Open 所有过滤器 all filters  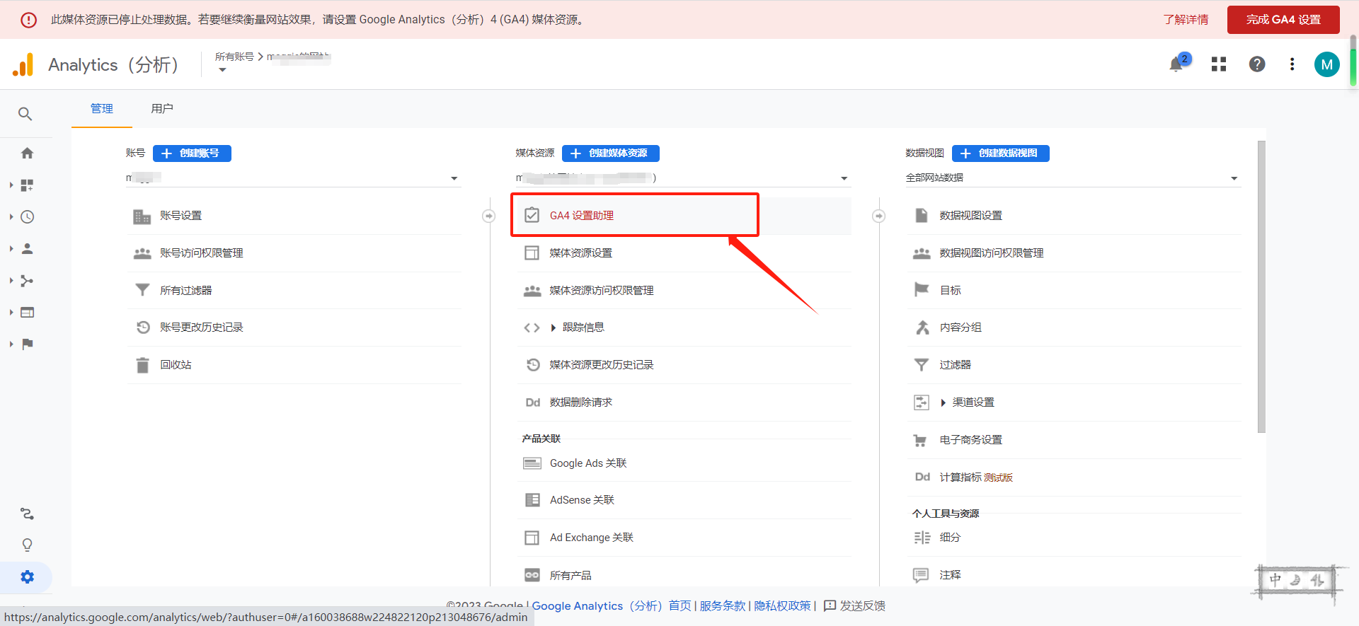(x=294, y=290)
